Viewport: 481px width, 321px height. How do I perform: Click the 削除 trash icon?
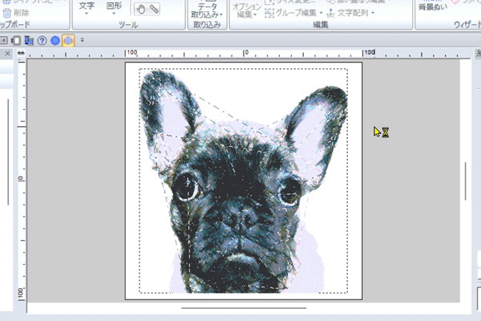pos(6,13)
